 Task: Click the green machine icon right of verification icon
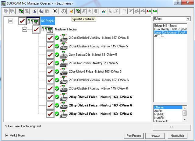click(78, 12)
